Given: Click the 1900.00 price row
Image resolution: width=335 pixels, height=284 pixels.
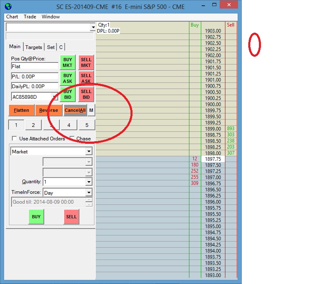Looking at the screenshot, I should click(x=213, y=104).
